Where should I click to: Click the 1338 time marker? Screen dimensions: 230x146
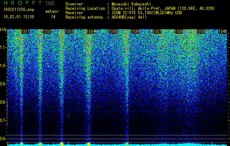click(179, 31)
